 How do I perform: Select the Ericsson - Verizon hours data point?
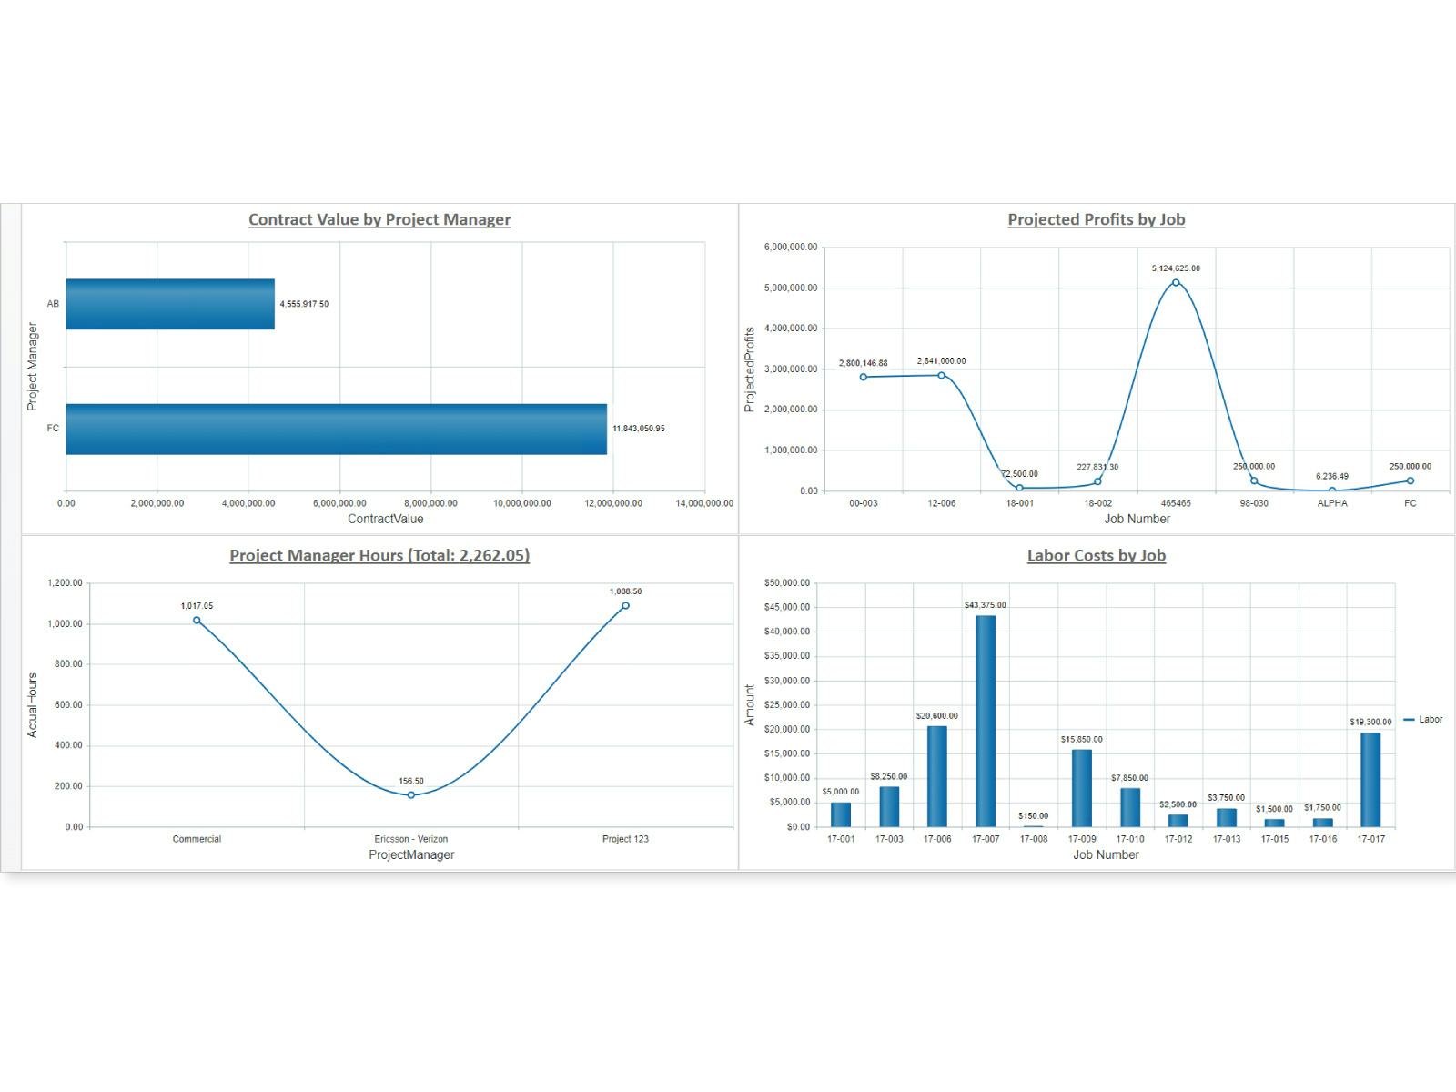point(411,795)
